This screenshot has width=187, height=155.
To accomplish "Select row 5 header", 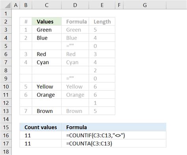I will 6,46.
